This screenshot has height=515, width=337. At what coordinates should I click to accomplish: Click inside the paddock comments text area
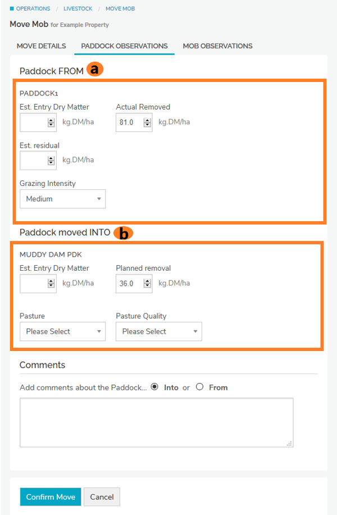(156, 422)
